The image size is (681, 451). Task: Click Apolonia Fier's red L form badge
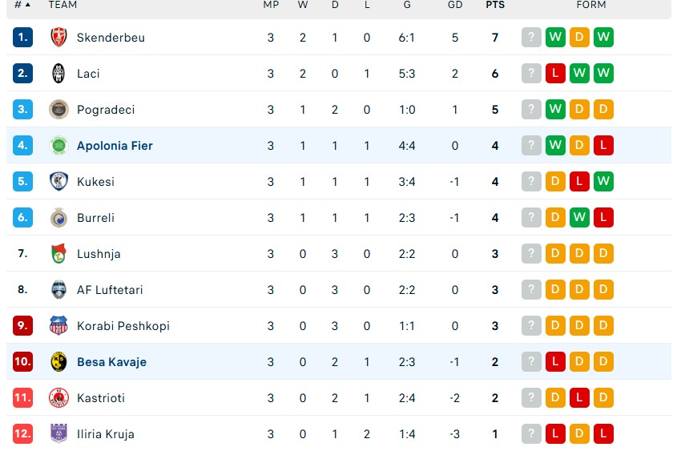pyautogui.click(x=603, y=146)
